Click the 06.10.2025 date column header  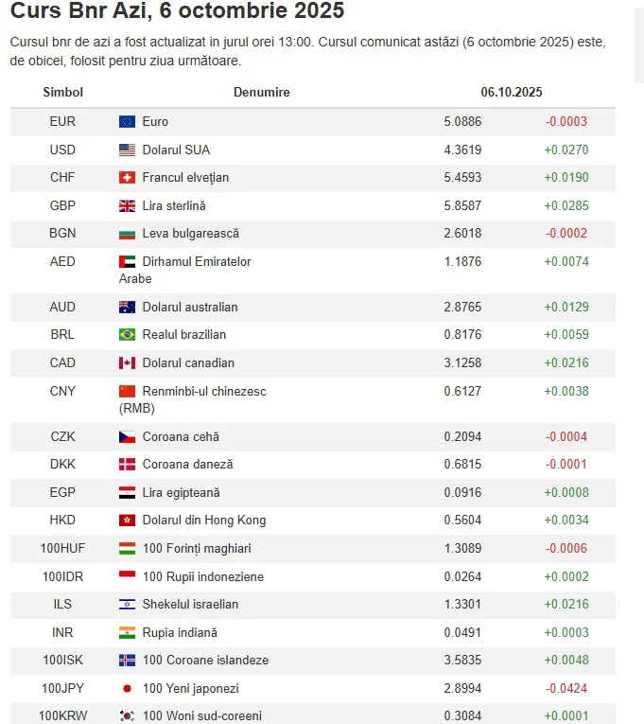(511, 93)
